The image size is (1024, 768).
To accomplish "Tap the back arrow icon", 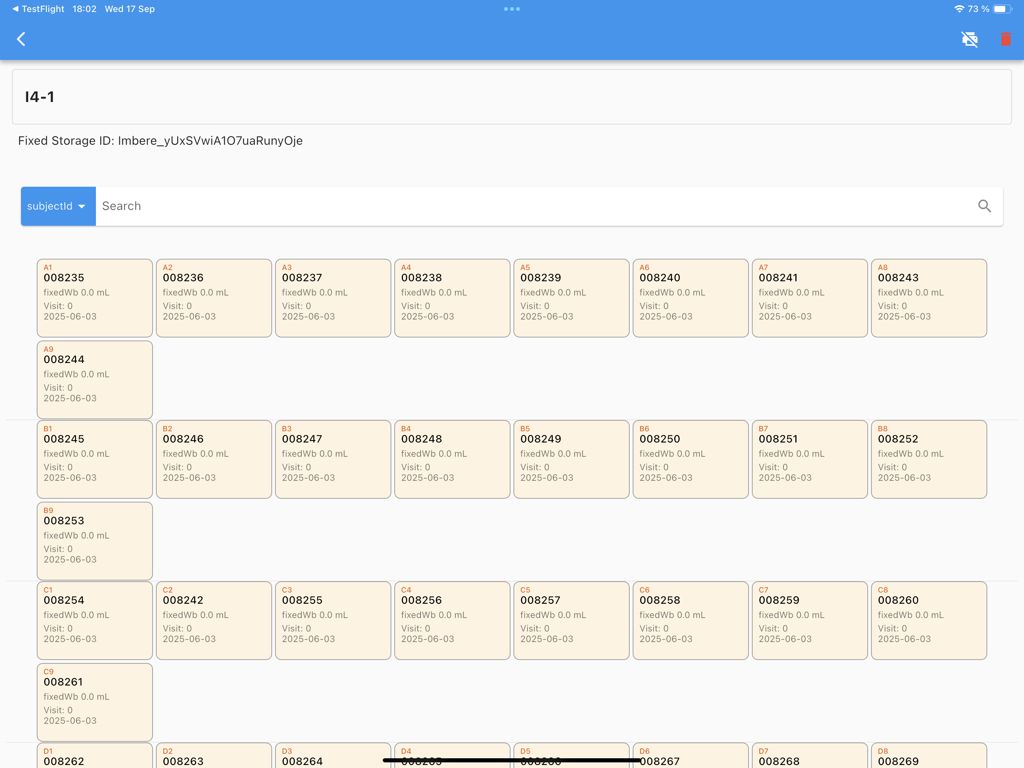I will tap(21, 39).
